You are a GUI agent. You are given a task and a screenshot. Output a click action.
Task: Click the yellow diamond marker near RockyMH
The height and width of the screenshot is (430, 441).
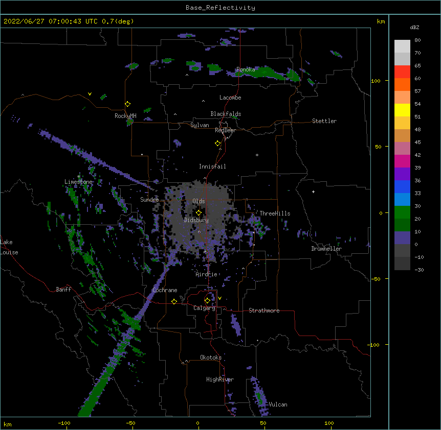pyautogui.click(x=127, y=104)
